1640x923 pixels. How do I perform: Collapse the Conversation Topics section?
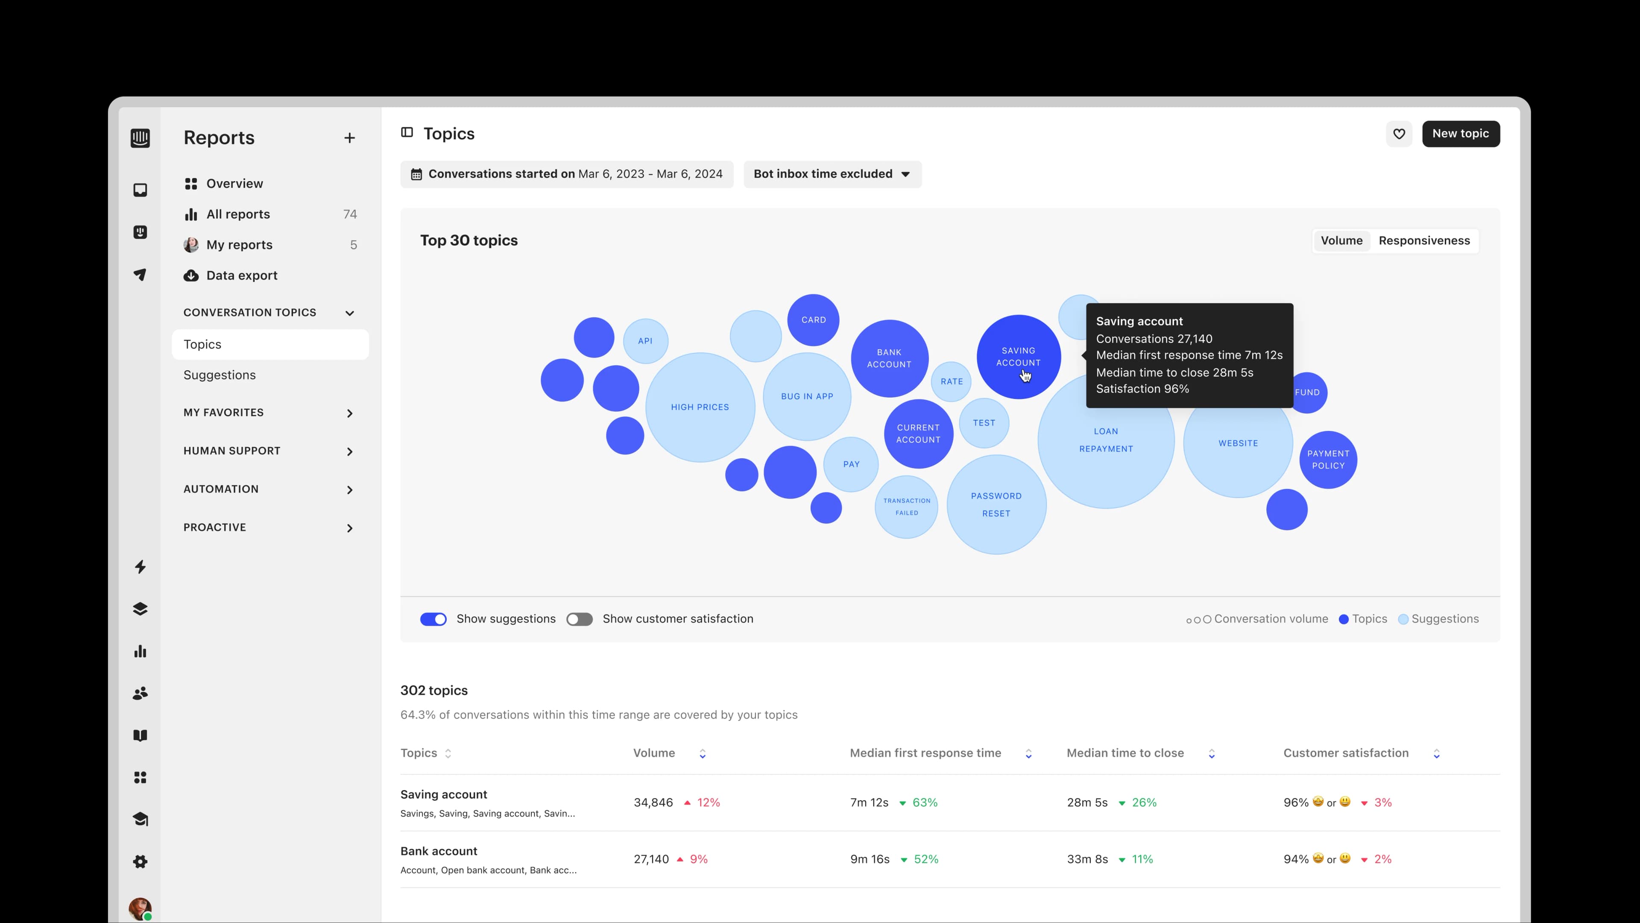[349, 313]
